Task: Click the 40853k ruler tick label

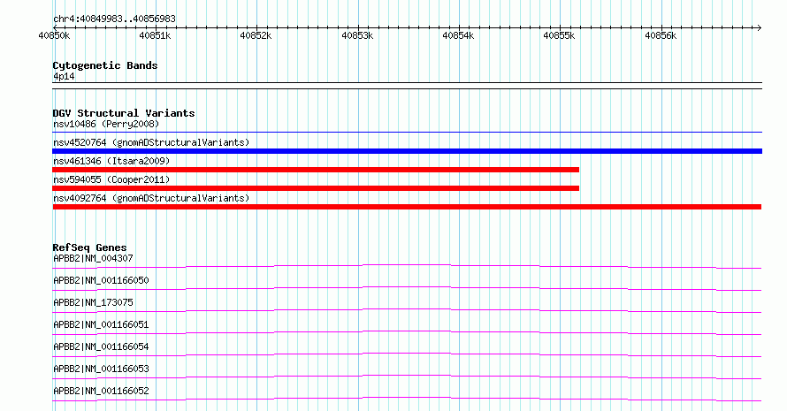Action: coord(357,35)
